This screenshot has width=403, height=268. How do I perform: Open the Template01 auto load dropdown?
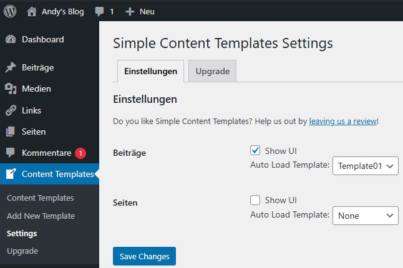[365, 166]
